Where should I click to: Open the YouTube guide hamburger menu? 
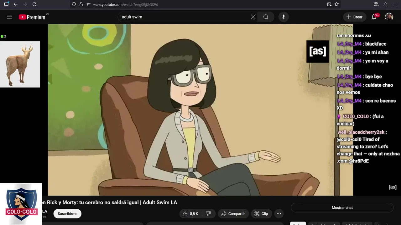pos(9,17)
